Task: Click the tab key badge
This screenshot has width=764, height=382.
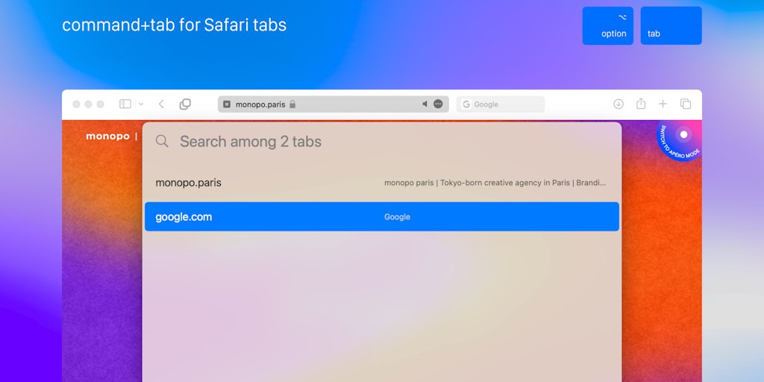Action: point(671,26)
